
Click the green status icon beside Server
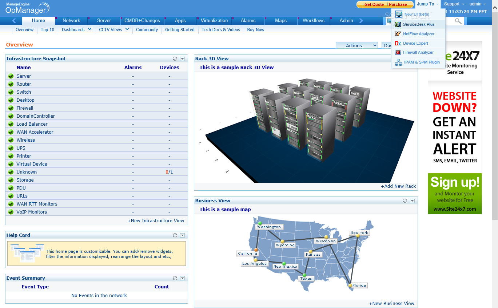(11, 76)
